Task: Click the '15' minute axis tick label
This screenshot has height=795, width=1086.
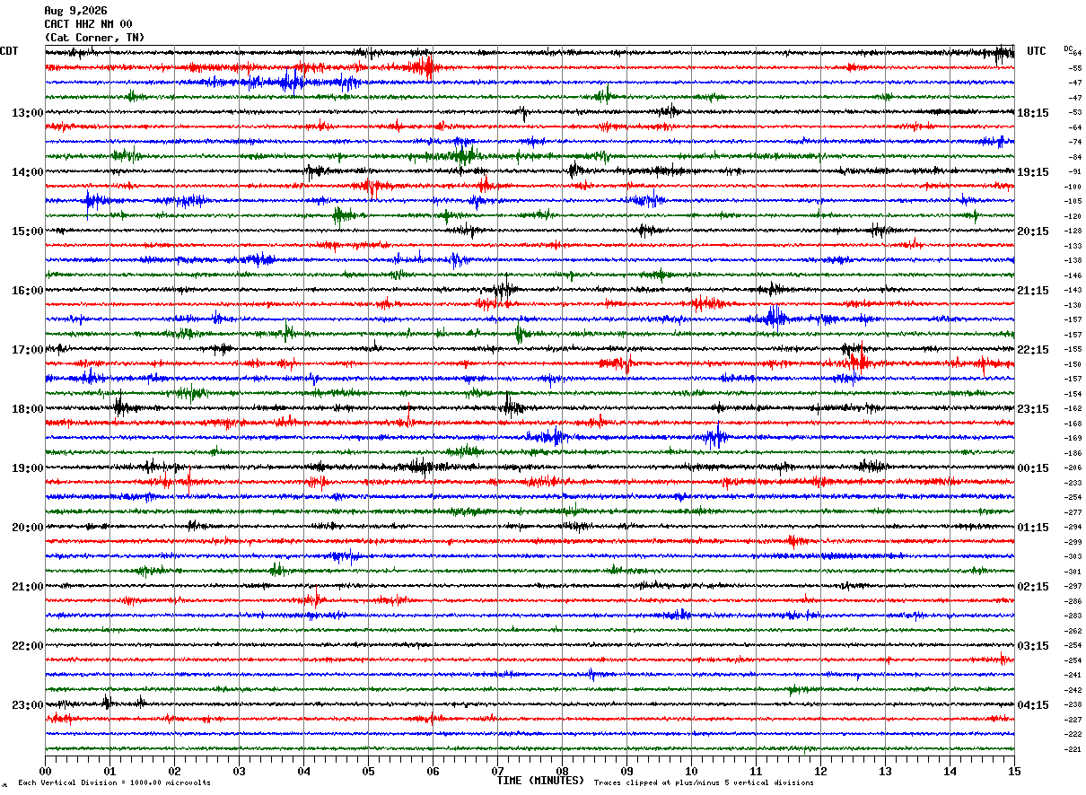Action: tap(1014, 772)
